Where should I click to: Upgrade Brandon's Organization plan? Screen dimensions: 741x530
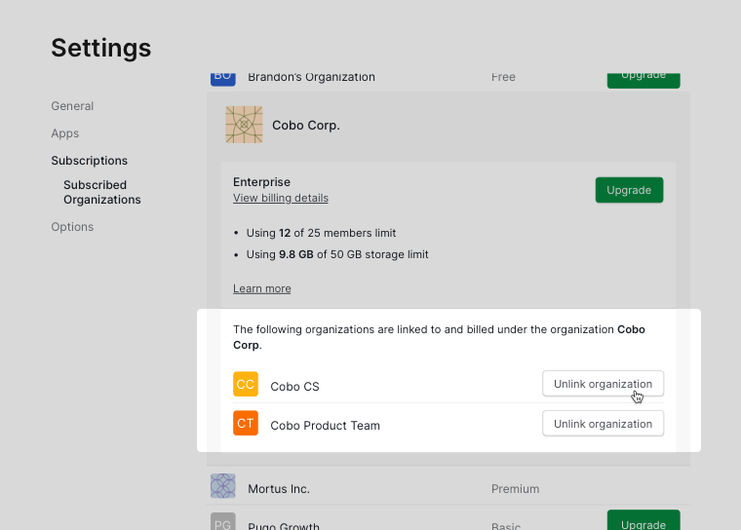(x=643, y=77)
